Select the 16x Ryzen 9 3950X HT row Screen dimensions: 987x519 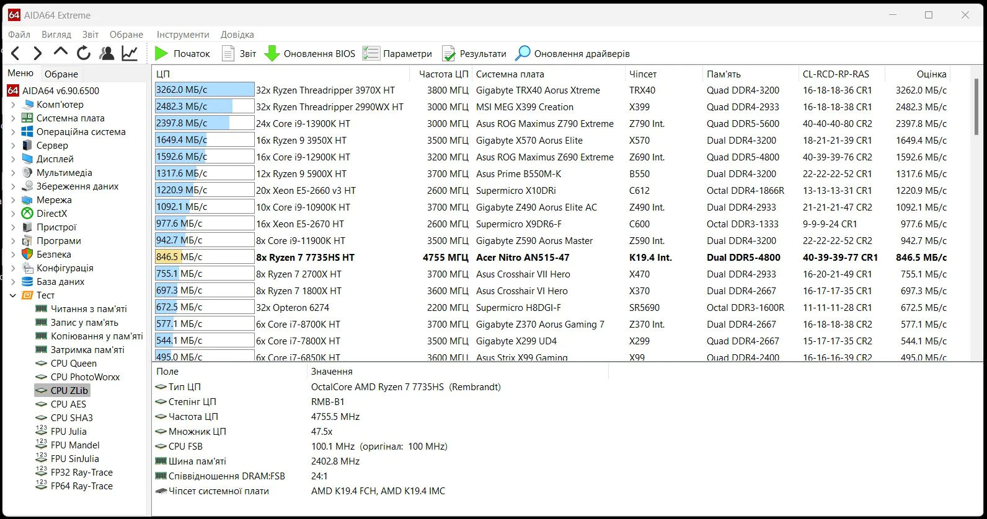(552, 140)
